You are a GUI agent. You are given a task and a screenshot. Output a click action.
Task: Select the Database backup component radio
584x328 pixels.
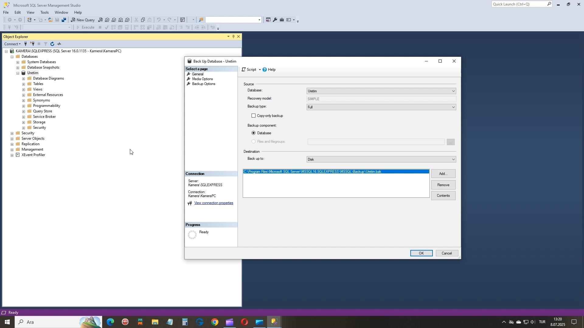[253, 133]
